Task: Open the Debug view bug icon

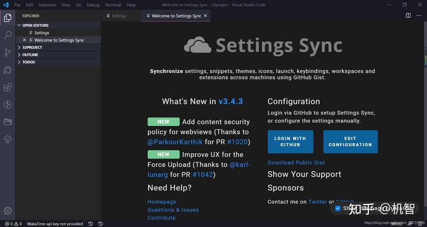Action: click(x=7, y=70)
